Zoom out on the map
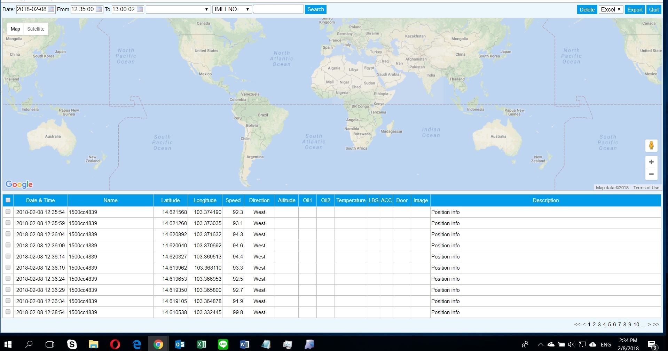The width and height of the screenshot is (668, 351). 651,174
